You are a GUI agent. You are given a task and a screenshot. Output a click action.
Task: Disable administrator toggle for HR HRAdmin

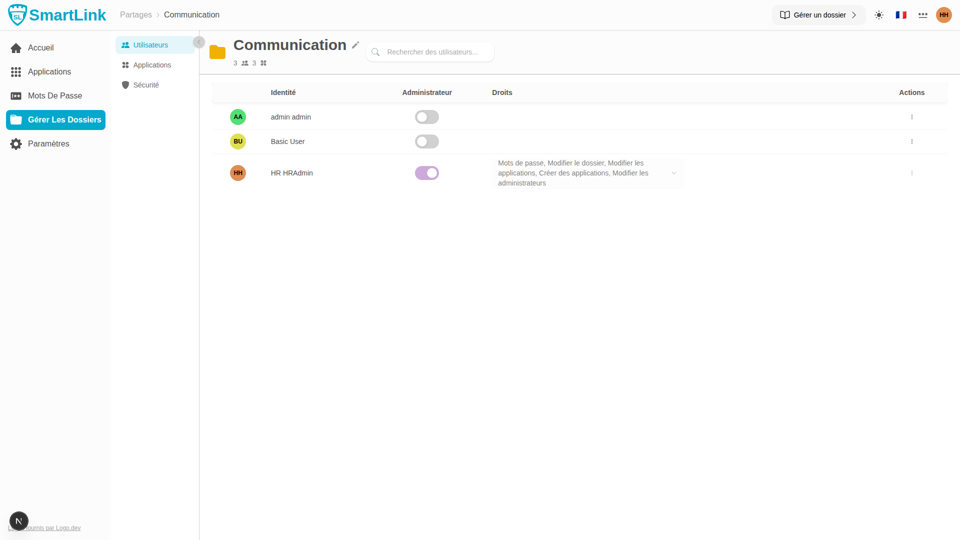pos(426,173)
